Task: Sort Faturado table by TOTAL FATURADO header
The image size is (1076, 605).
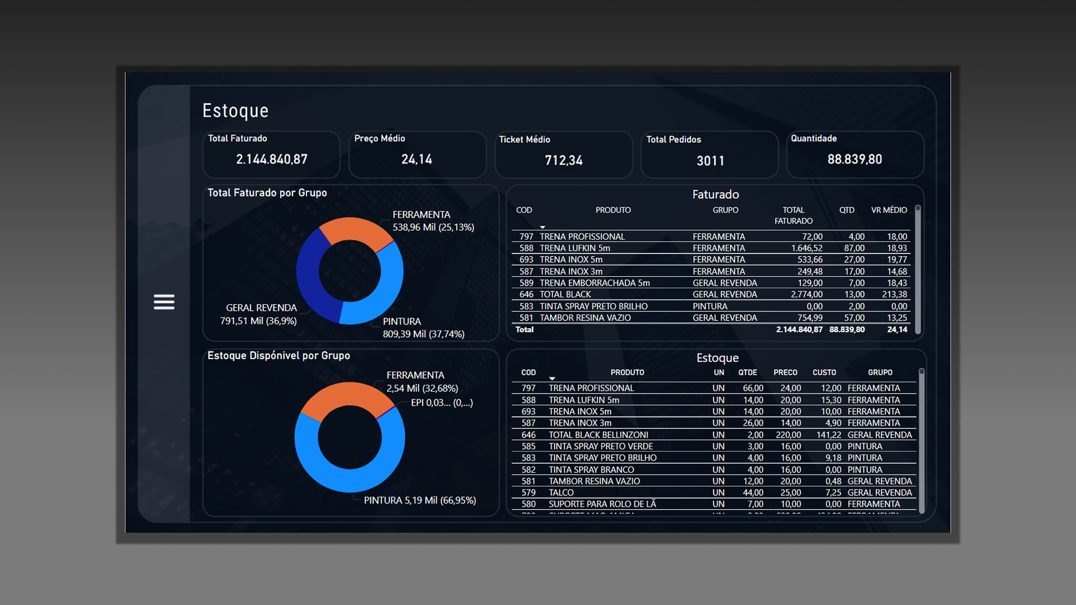Action: pos(793,216)
